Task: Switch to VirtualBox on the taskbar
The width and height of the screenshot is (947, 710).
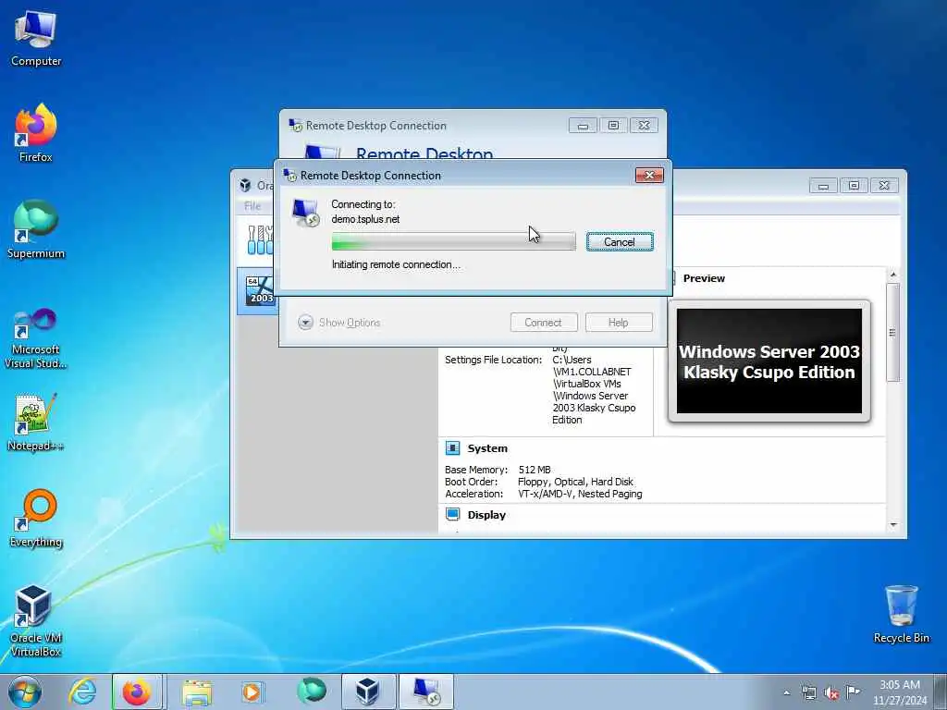Action: click(x=368, y=692)
